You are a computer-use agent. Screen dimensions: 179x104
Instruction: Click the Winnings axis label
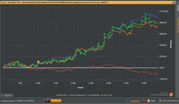coord(171,44)
